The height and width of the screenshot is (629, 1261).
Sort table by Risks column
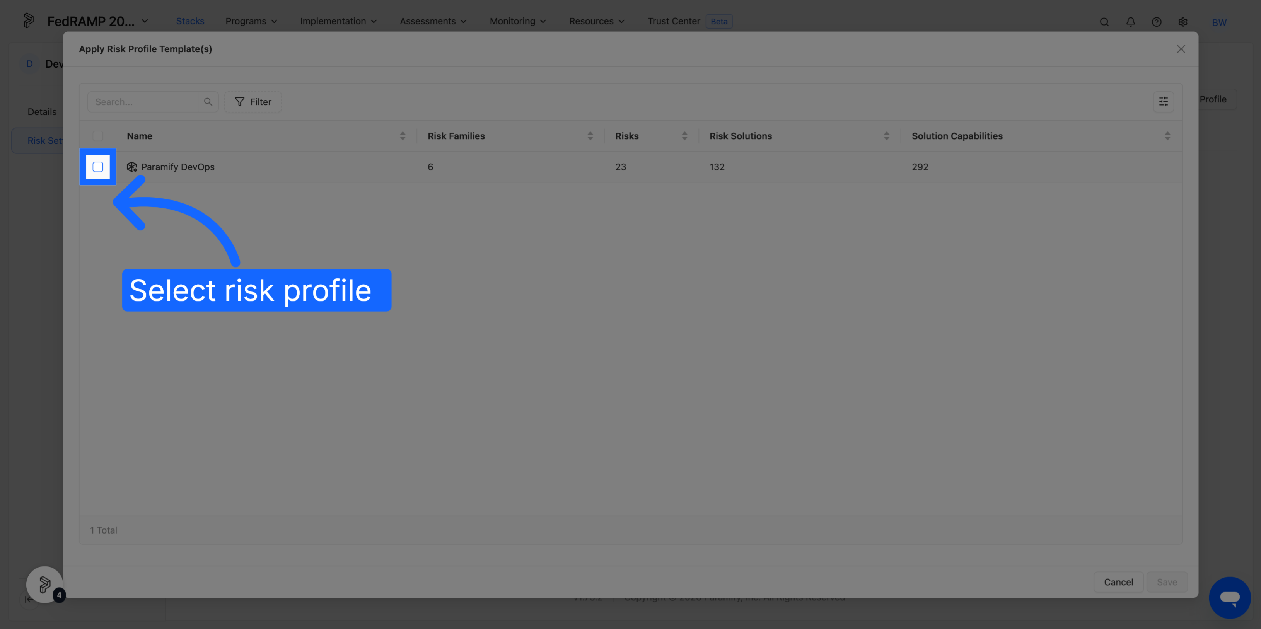coord(685,136)
